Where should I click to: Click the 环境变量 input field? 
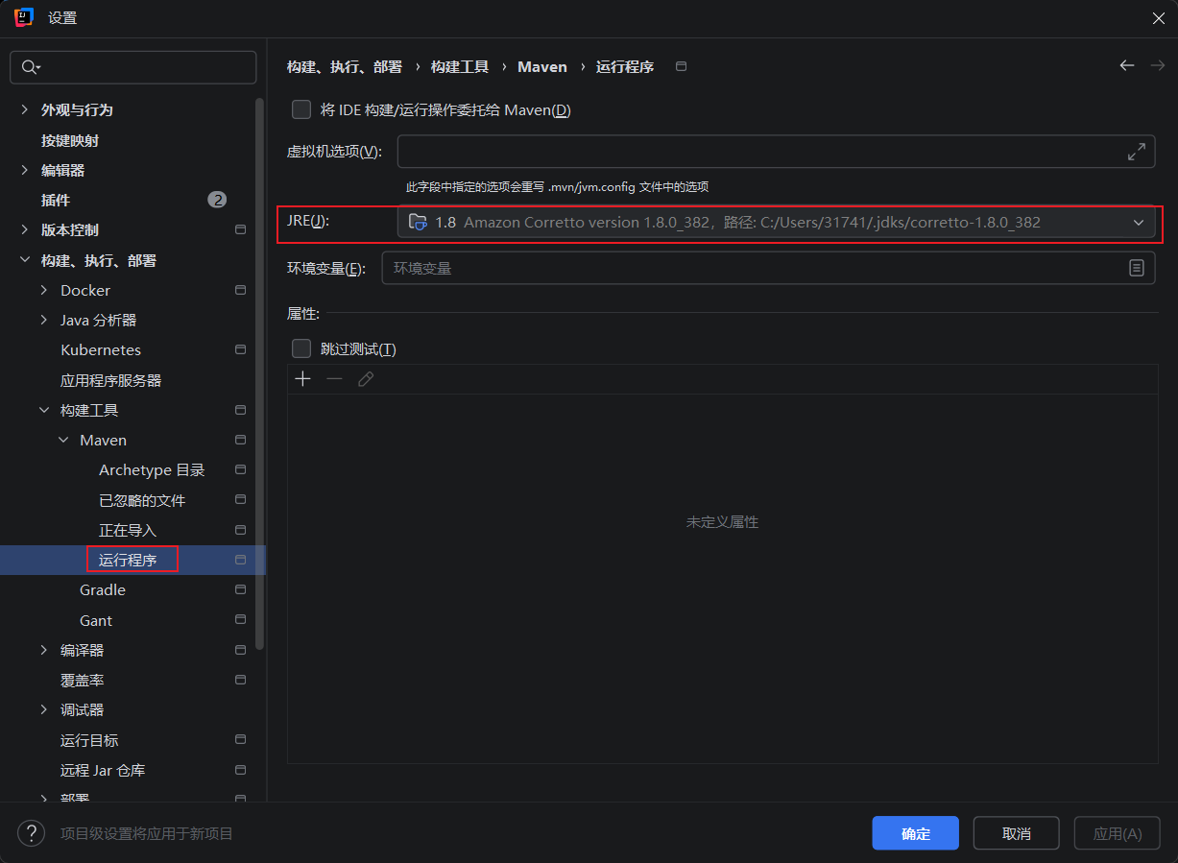pyautogui.click(x=768, y=268)
